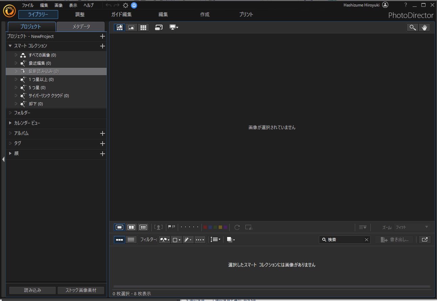Enable viewer and browser combined mode
The width and height of the screenshot is (437, 301).
click(119, 28)
